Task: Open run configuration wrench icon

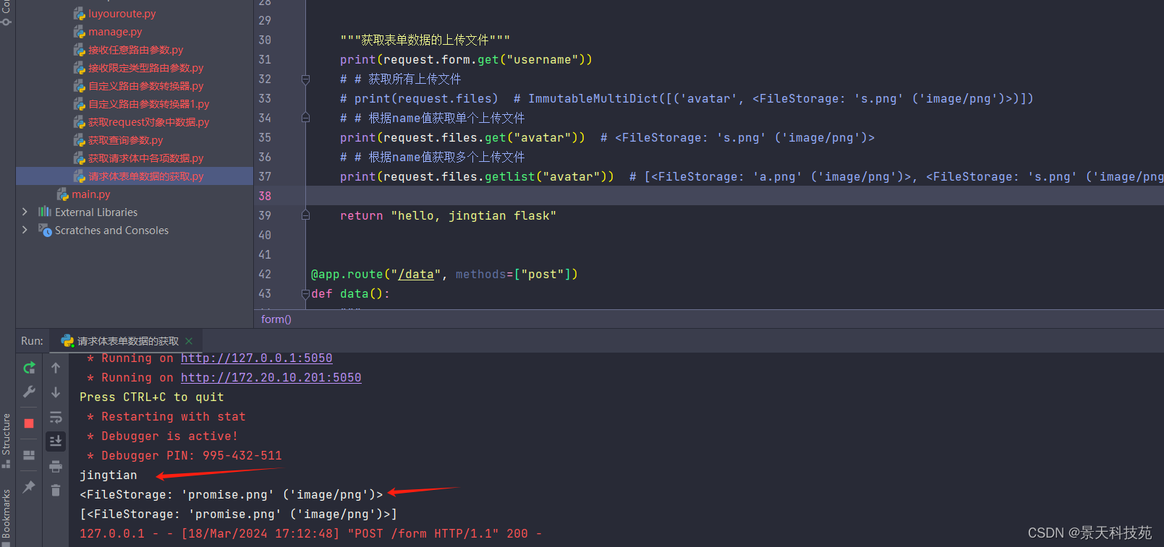Action: point(29,392)
